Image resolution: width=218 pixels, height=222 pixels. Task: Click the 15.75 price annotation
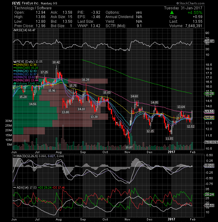(73, 86)
